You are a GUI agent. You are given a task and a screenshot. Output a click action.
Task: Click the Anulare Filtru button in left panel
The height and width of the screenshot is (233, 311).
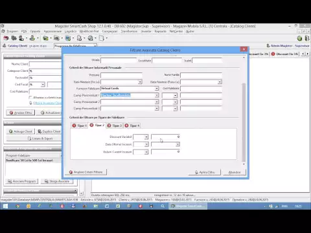coord(21,113)
